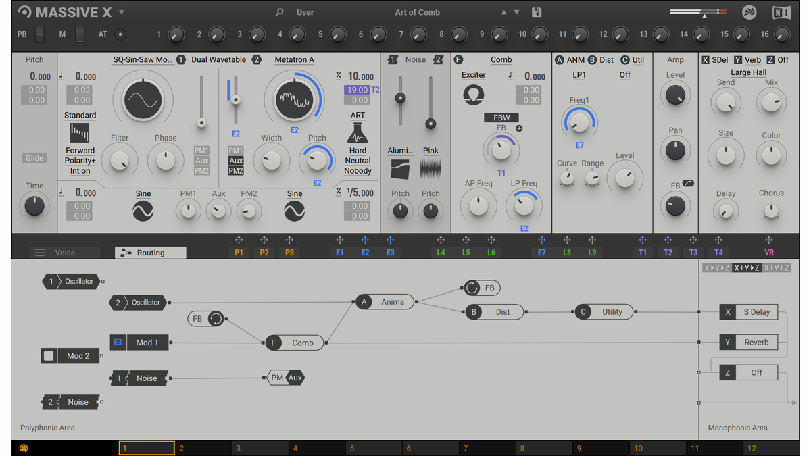
Task: Select the Oscillator 1 routing node
Action: pos(72,281)
